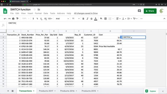Open the 123 number format dropdown
This screenshot has width=167, height=94.
(50, 19)
